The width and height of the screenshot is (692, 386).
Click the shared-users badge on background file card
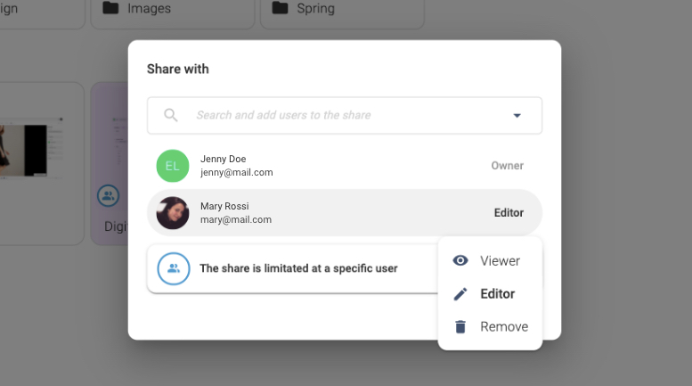point(108,195)
